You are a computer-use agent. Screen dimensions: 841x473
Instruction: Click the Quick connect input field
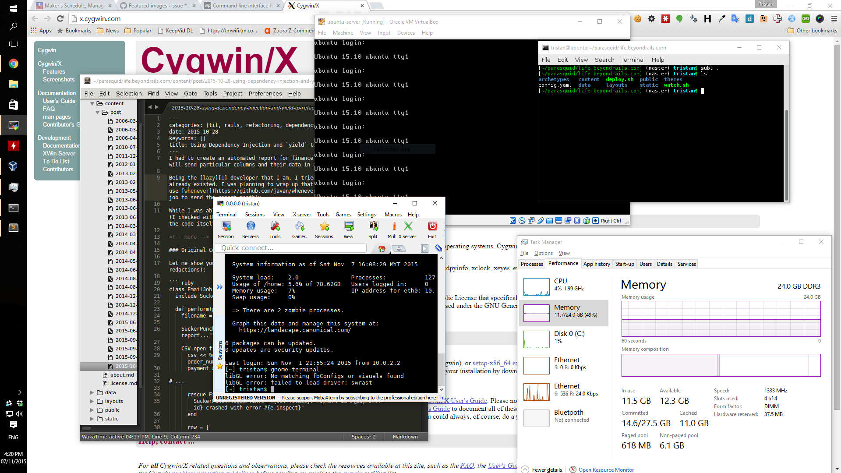291,248
